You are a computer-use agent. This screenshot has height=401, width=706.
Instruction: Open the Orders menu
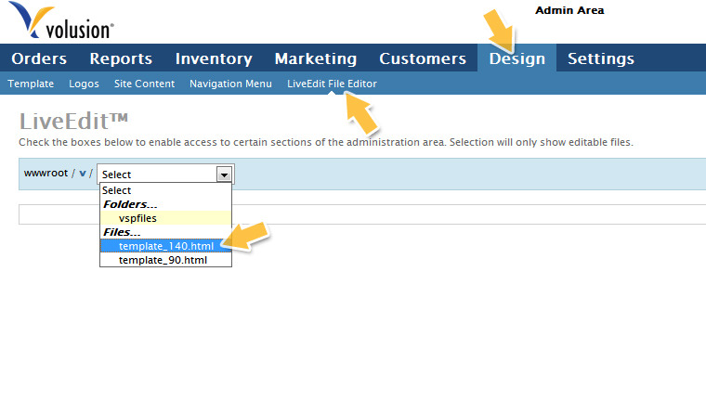tap(39, 58)
